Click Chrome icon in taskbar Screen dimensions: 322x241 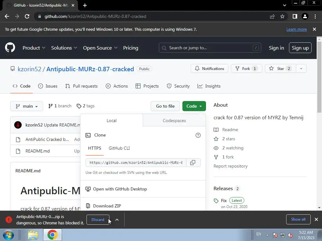coord(53,235)
